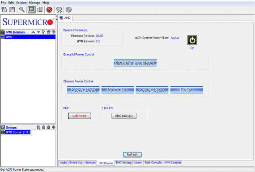Click the Graceful Shutdown button
The height and width of the screenshot is (172, 255).
[x=135, y=63]
